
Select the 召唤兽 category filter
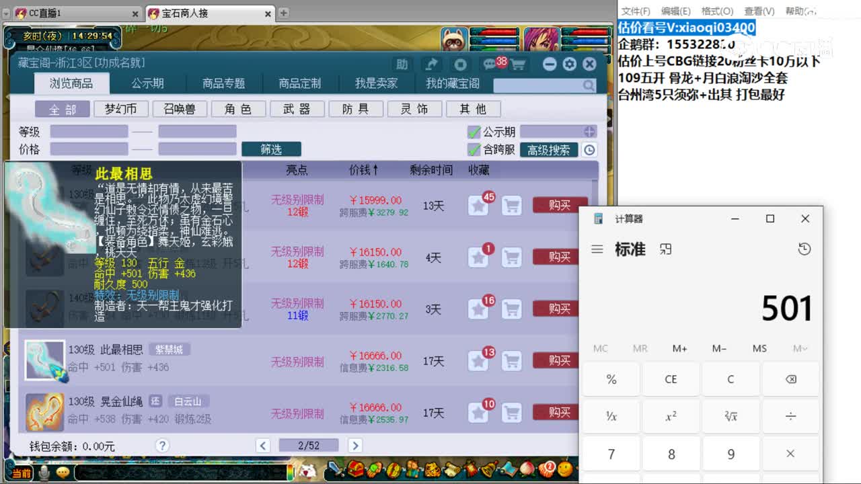pos(180,109)
